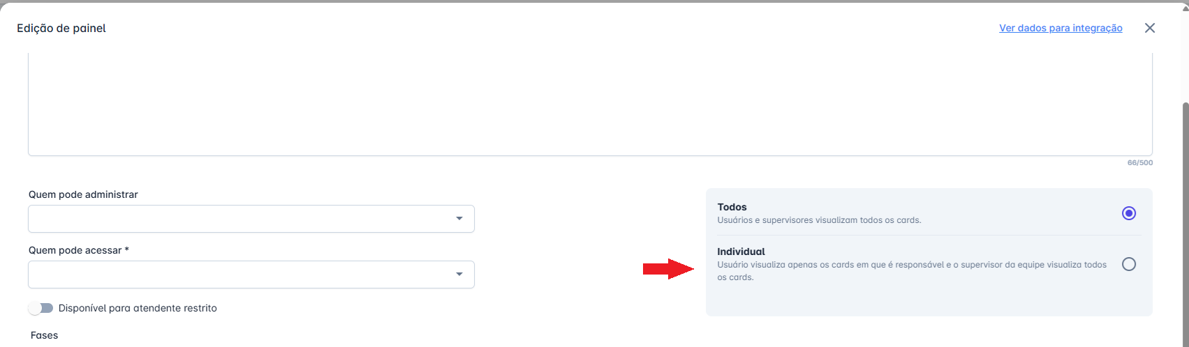The height and width of the screenshot is (347, 1189).
Task: Click the Disponível para atendente restrito label
Action: click(x=138, y=308)
